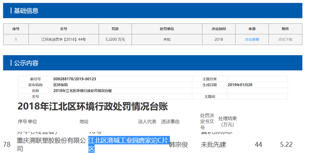Click the 处罚单位 column header

167,29
